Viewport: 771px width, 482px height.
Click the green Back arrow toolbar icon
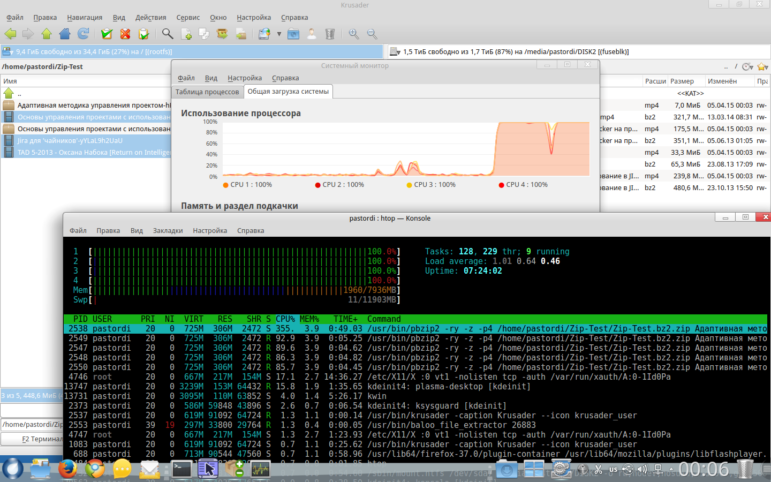(x=10, y=34)
